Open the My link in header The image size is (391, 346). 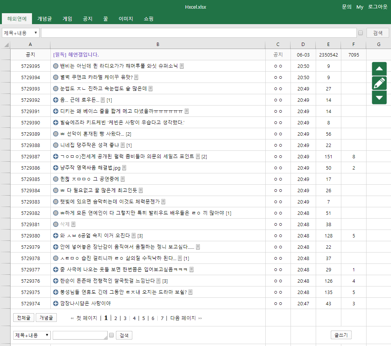tap(360, 7)
